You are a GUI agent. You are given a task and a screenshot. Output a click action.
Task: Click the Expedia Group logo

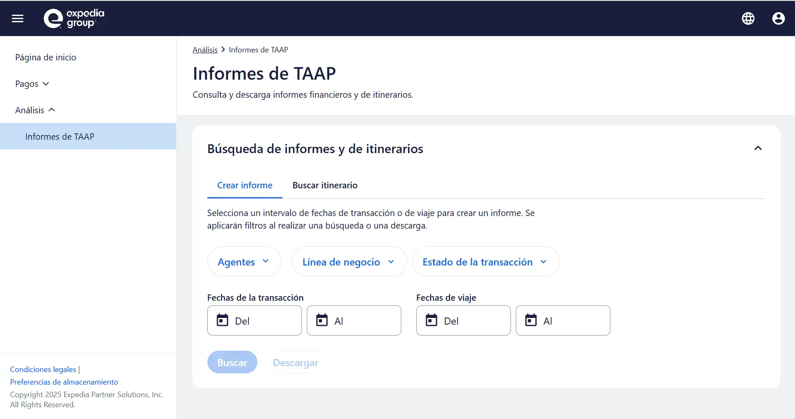74,18
